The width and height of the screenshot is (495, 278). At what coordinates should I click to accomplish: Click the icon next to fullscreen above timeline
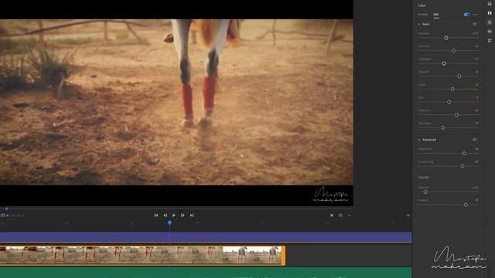coord(340,215)
